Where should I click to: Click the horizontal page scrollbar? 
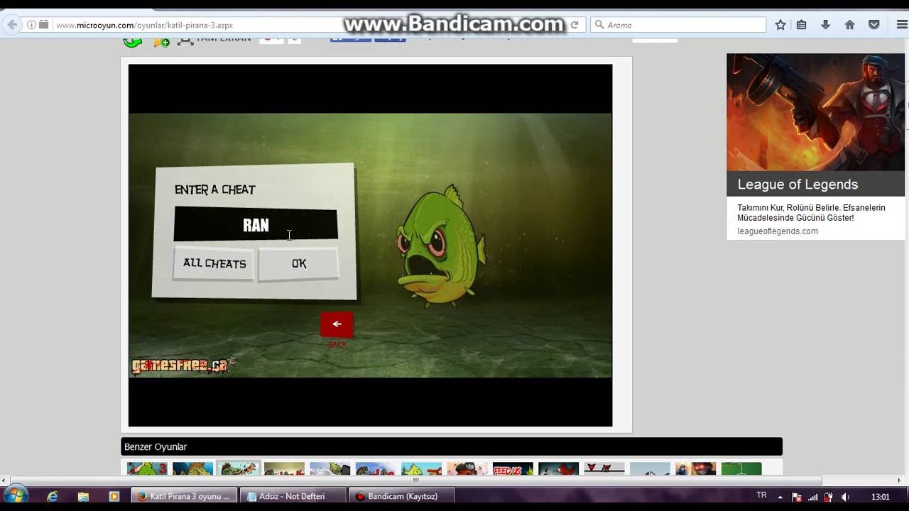[415, 480]
